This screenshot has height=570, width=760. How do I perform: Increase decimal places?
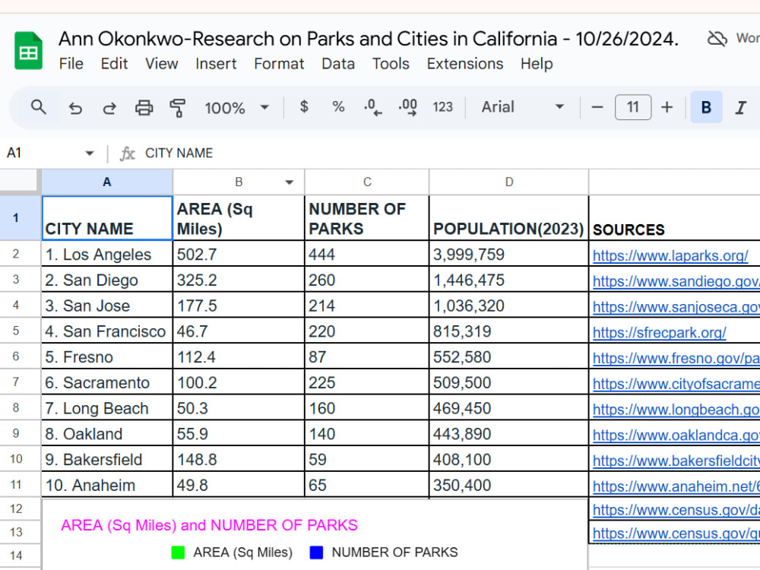click(x=407, y=107)
